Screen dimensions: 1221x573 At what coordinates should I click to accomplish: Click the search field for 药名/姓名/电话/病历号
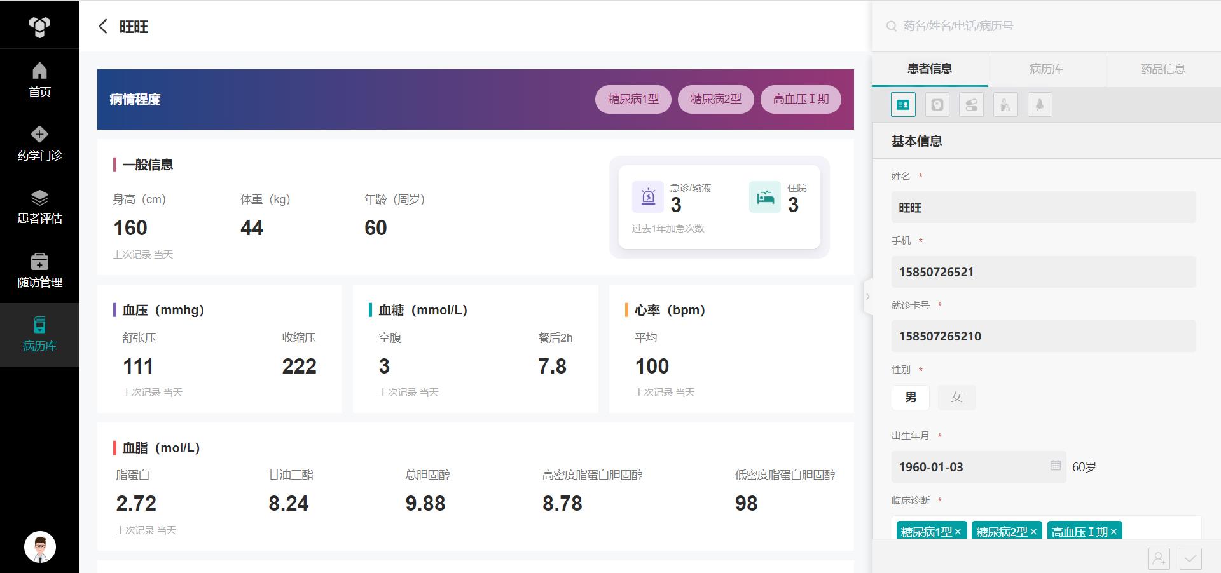(x=1043, y=26)
